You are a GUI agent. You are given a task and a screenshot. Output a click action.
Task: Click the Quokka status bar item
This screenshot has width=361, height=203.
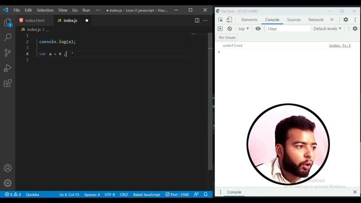(x=32, y=195)
